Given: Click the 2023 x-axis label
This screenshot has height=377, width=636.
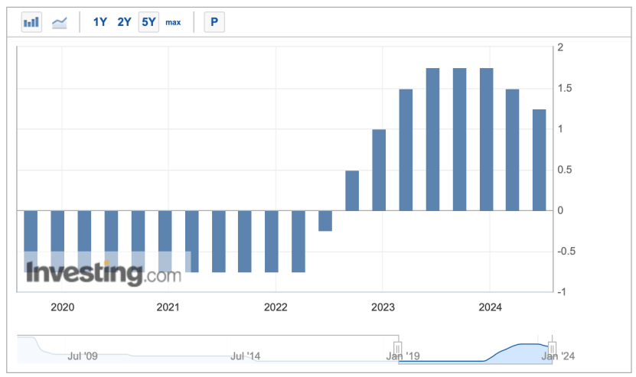Looking at the screenshot, I should tap(383, 307).
